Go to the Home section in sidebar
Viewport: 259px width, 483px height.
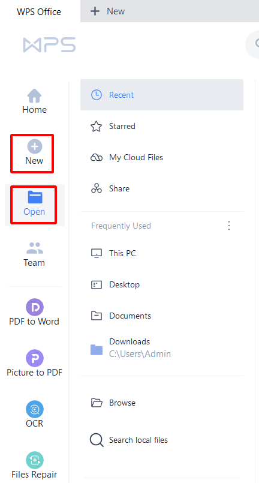pos(35,101)
